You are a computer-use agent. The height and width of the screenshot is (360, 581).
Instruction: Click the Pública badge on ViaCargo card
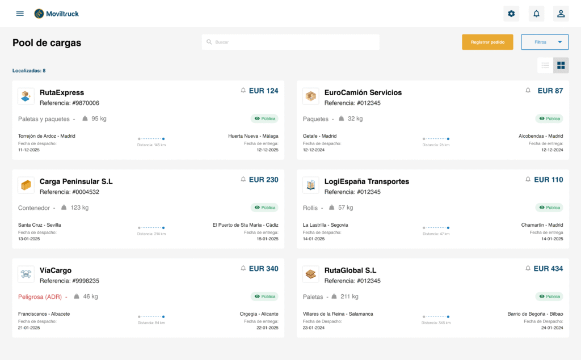tap(265, 297)
